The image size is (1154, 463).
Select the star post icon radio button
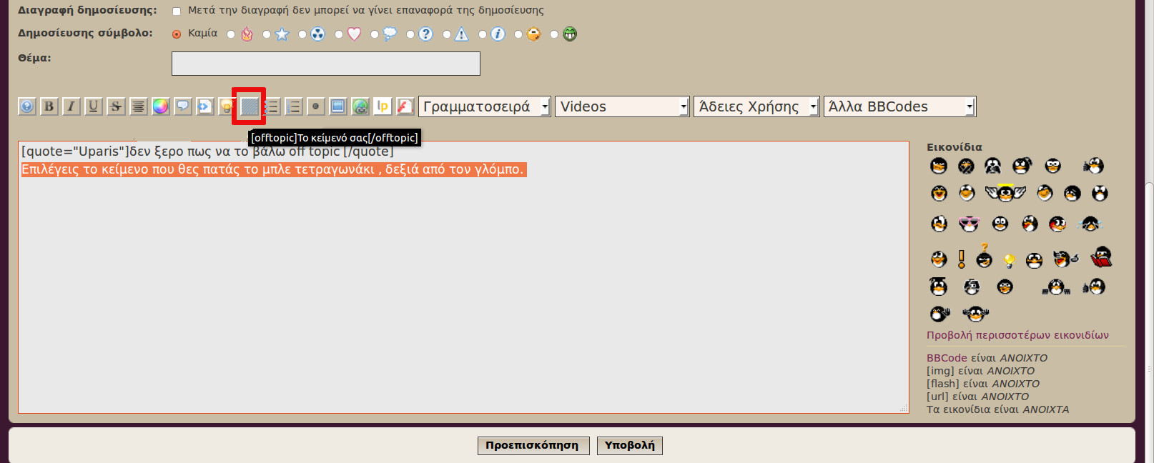point(267,34)
